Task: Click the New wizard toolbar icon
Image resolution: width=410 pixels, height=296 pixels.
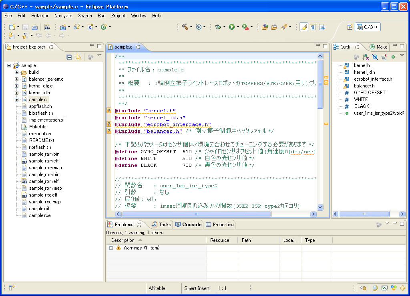Action: click(x=12, y=27)
